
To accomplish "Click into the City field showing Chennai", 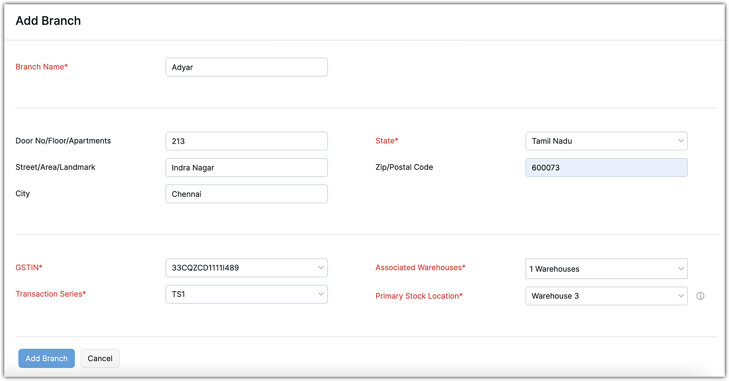I will point(246,194).
